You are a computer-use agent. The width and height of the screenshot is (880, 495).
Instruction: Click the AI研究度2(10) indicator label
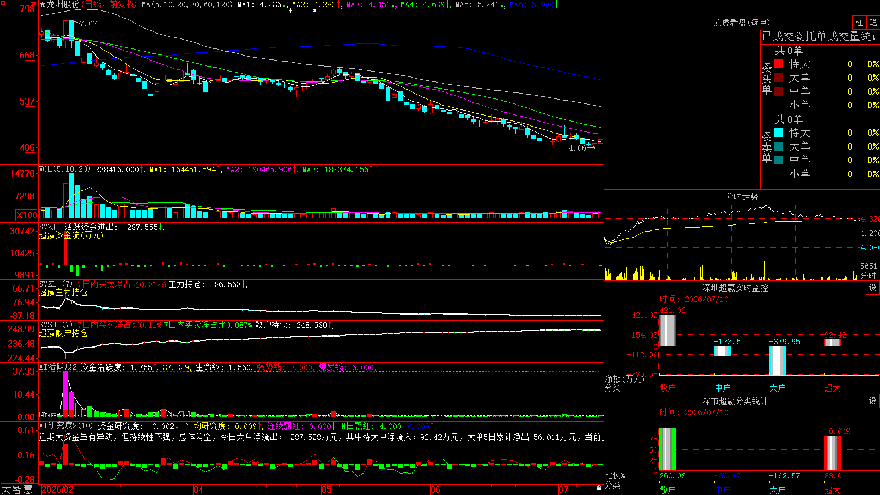[x=67, y=426]
